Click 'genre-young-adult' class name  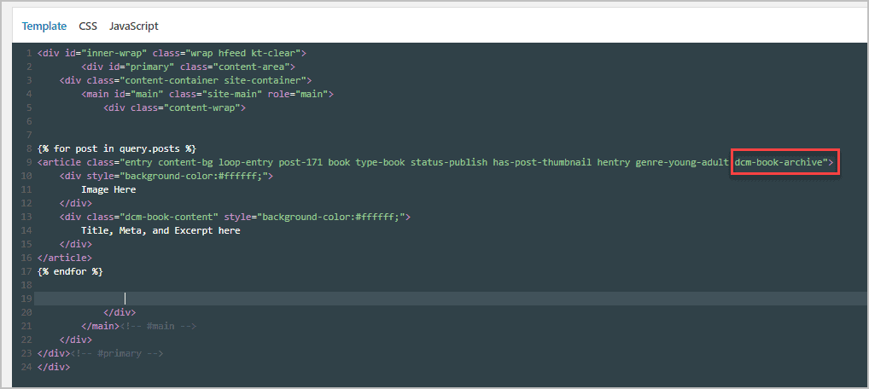(682, 162)
